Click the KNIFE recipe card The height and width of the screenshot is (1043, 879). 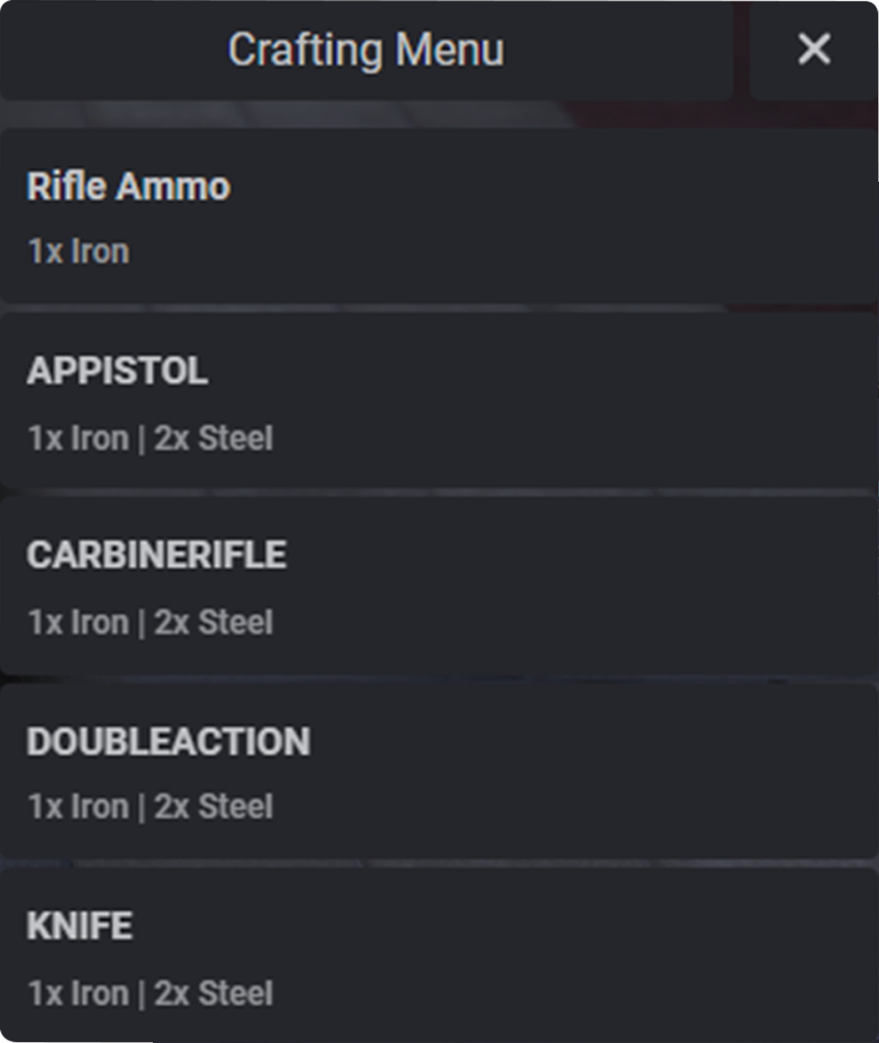[x=413, y=954]
